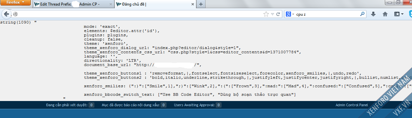Click the Skype extension icon
412x118 pixels.
410,14
